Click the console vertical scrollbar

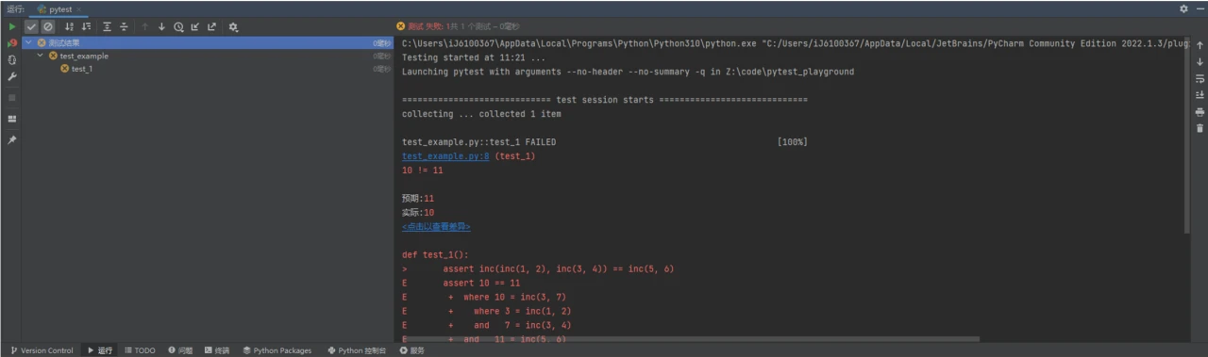tap(1187, 137)
